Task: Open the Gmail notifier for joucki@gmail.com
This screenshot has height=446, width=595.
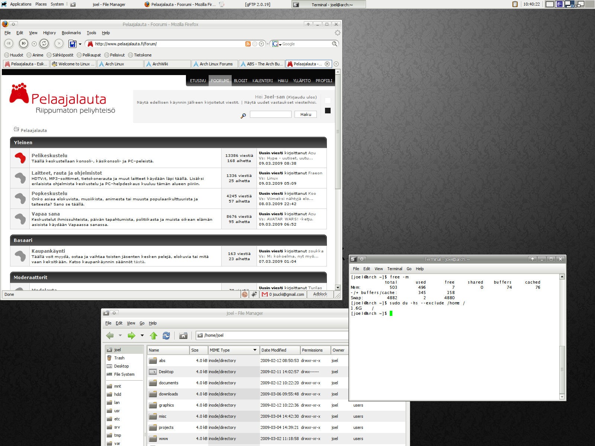Action: click(x=283, y=294)
